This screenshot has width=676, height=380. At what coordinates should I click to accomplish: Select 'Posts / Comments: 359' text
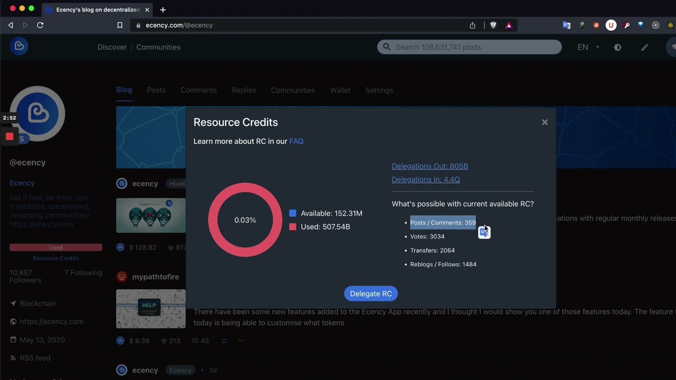pyautogui.click(x=443, y=223)
